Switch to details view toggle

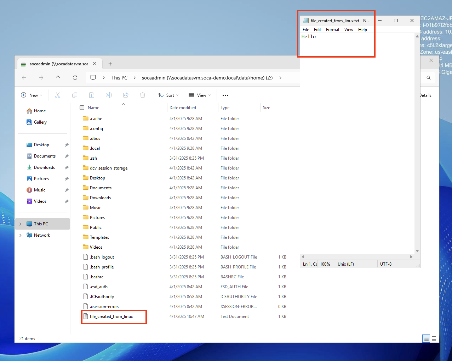click(x=426, y=338)
